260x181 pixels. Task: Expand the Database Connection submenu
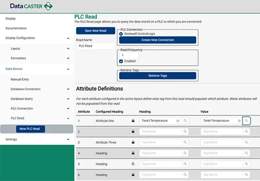(x=68, y=89)
